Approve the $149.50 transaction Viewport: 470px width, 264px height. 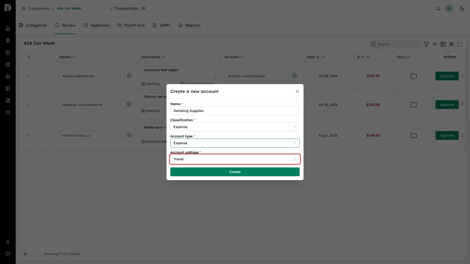click(x=447, y=136)
